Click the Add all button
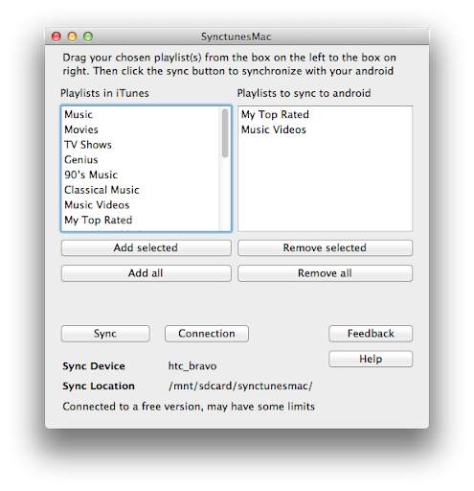Image resolution: width=474 pixels, height=491 pixels. (146, 273)
